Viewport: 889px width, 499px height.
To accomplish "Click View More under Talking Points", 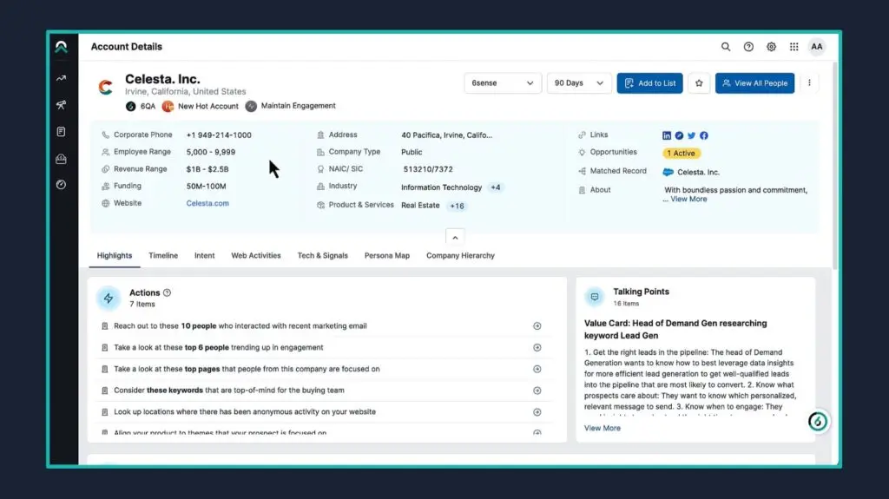I will [x=603, y=428].
